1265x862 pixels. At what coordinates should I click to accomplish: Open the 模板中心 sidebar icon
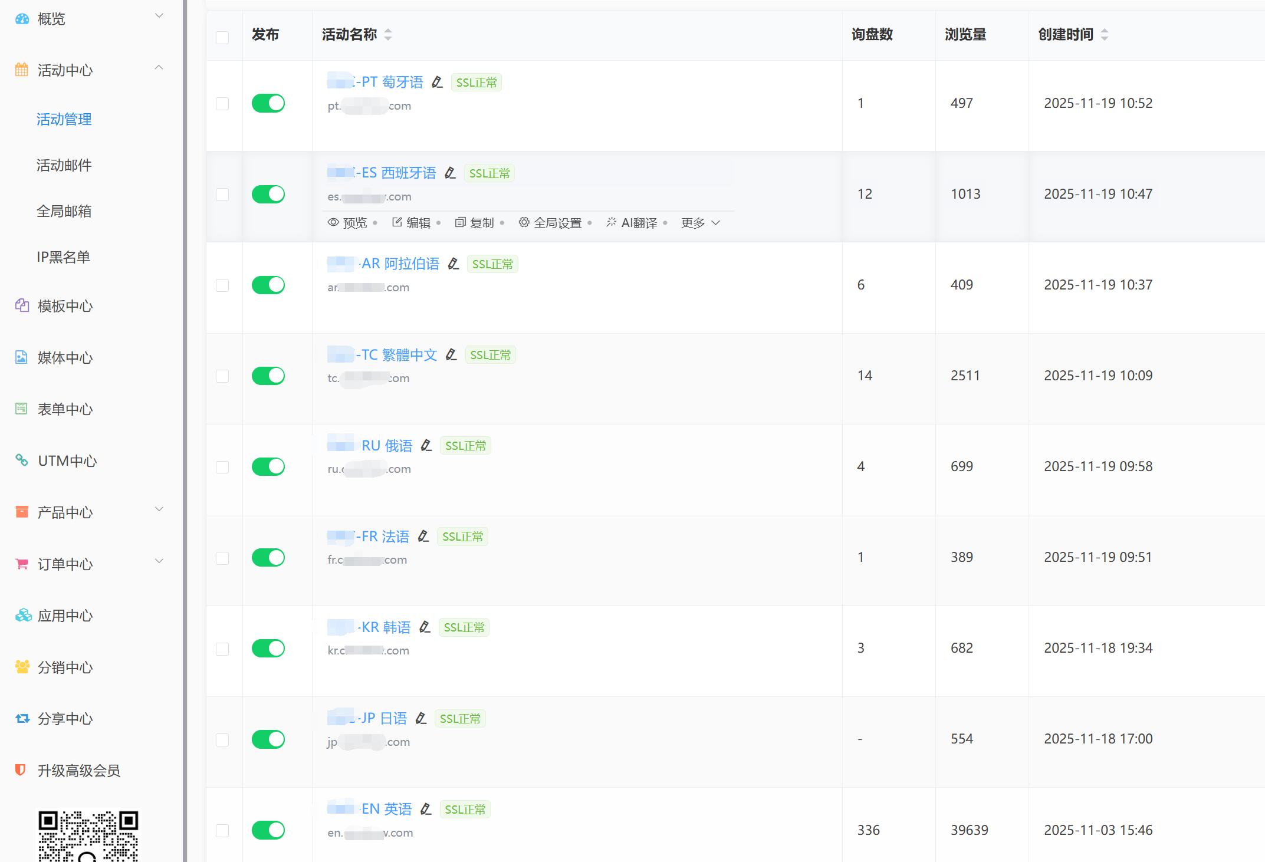coord(21,306)
